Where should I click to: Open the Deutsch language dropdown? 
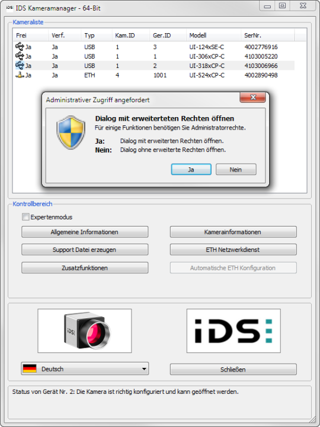(85, 368)
